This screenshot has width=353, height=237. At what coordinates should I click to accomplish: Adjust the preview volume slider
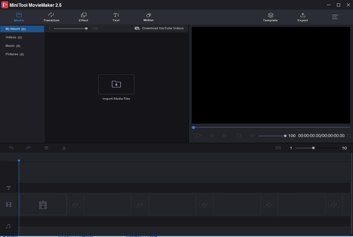coord(272,136)
